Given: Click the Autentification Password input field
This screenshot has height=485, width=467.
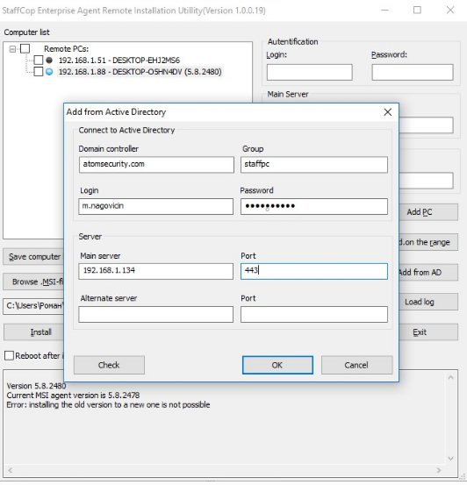Looking at the screenshot, I should tap(413, 73).
